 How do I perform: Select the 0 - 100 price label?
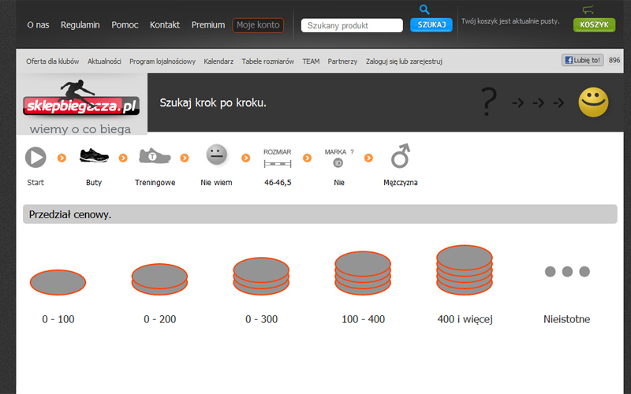click(x=58, y=319)
